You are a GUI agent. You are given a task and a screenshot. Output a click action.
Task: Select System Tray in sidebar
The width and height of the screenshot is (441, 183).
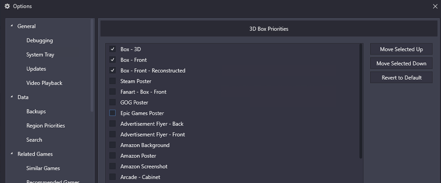(40, 55)
